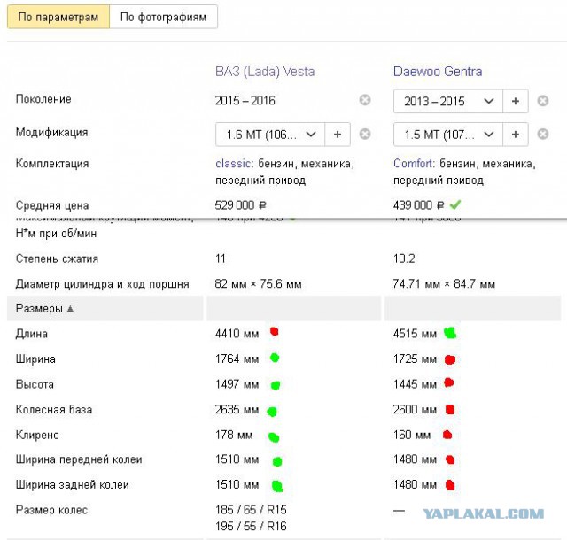The image size is (567, 540).
Task: Select the Gentra price '439 000 ₽'
Action: 418,205
